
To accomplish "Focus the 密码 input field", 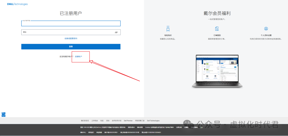I will [71, 32].
